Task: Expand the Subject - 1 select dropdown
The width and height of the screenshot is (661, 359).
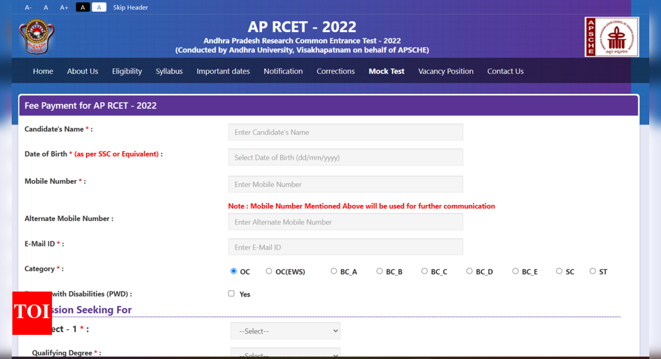Action: pyautogui.click(x=285, y=331)
